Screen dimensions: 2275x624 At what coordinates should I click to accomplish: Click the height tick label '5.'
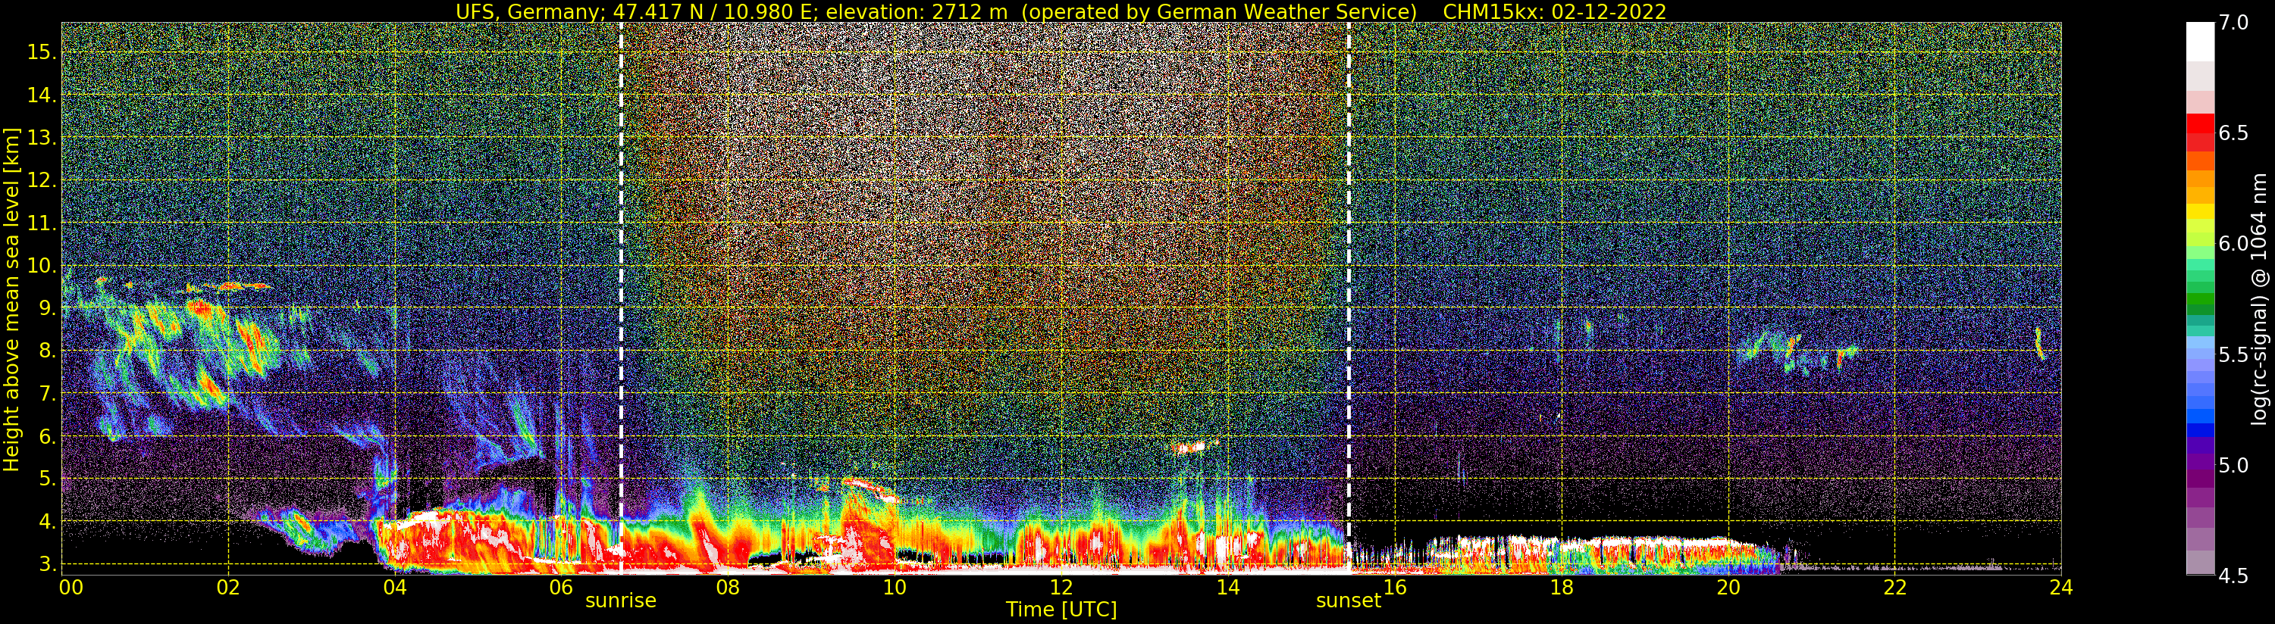point(48,479)
